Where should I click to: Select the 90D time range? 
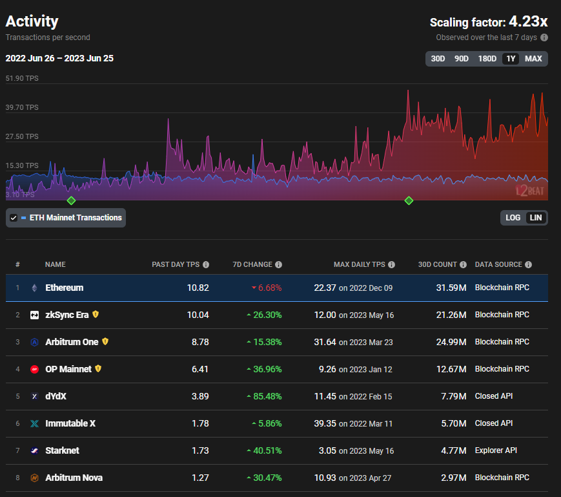click(461, 59)
